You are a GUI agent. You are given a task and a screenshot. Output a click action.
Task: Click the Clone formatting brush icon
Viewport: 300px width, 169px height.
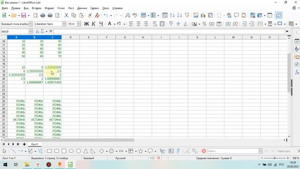point(90,15)
